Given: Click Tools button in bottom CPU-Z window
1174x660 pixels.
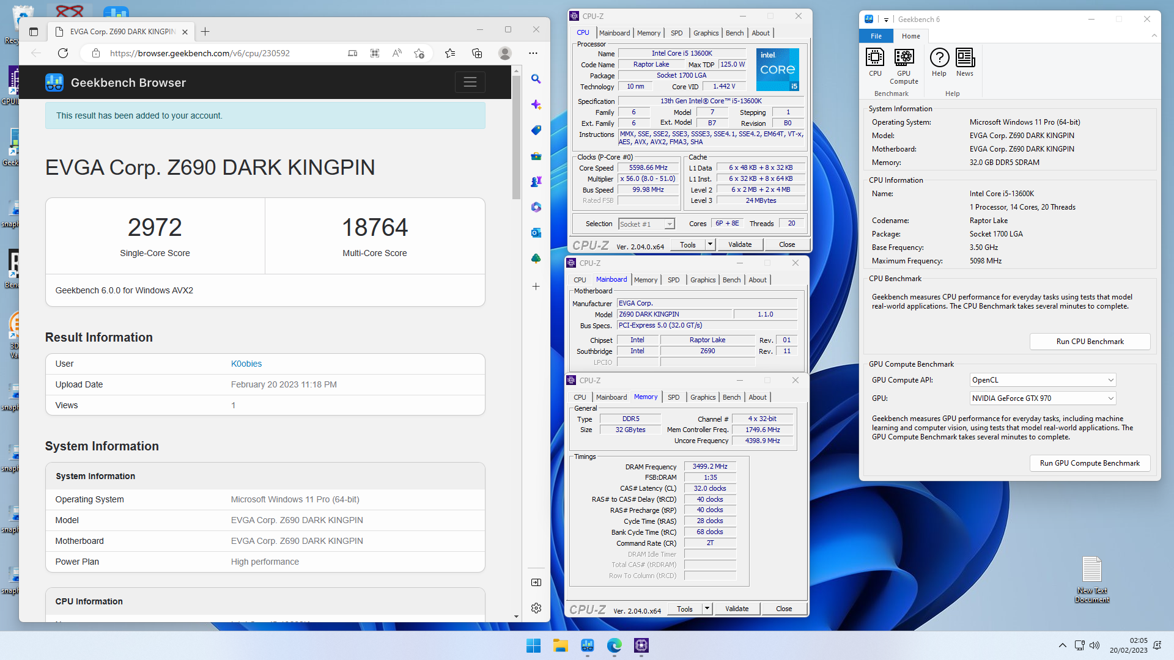Looking at the screenshot, I should click(x=685, y=609).
